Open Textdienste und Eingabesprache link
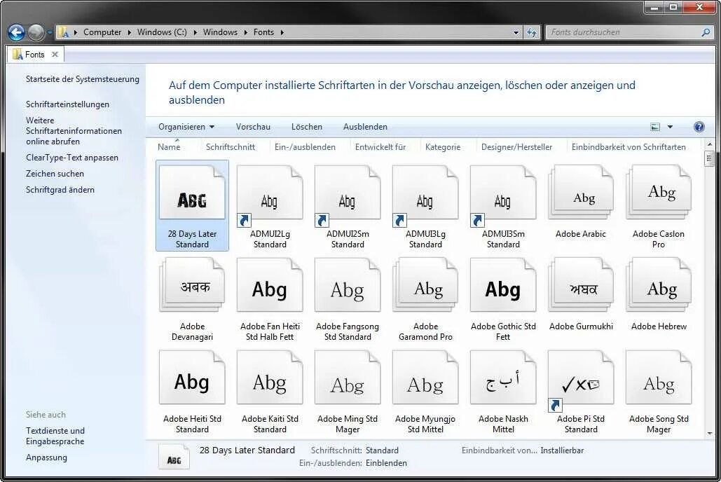Screen dimensions: 721x482 pyautogui.click(x=55, y=436)
